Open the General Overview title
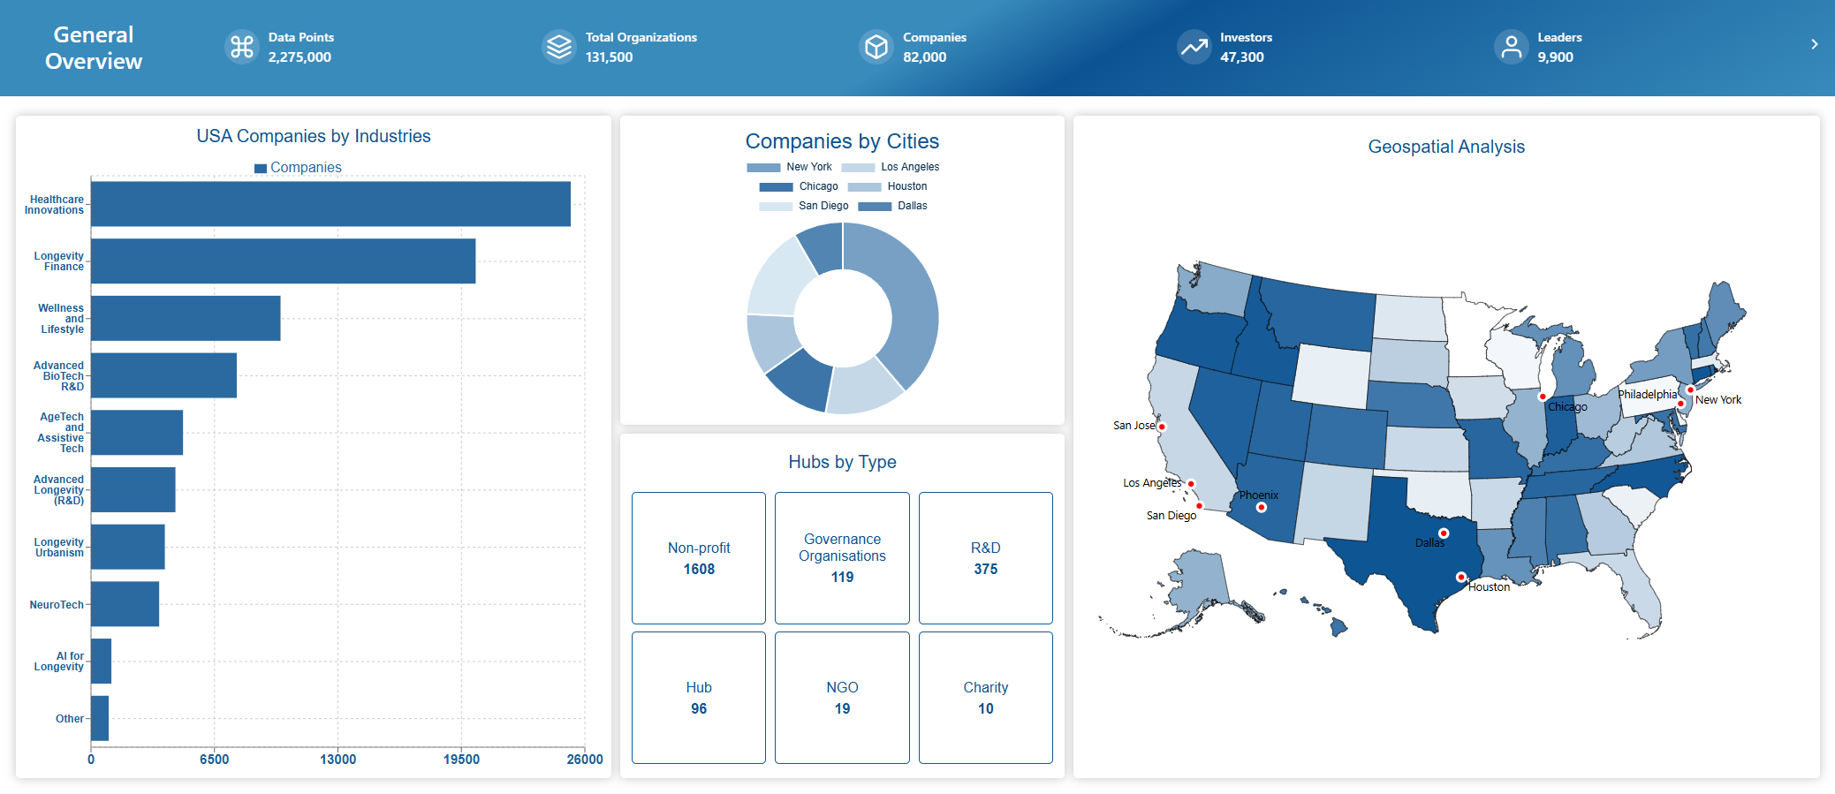This screenshot has width=1835, height=794. [x=94, y=48]
